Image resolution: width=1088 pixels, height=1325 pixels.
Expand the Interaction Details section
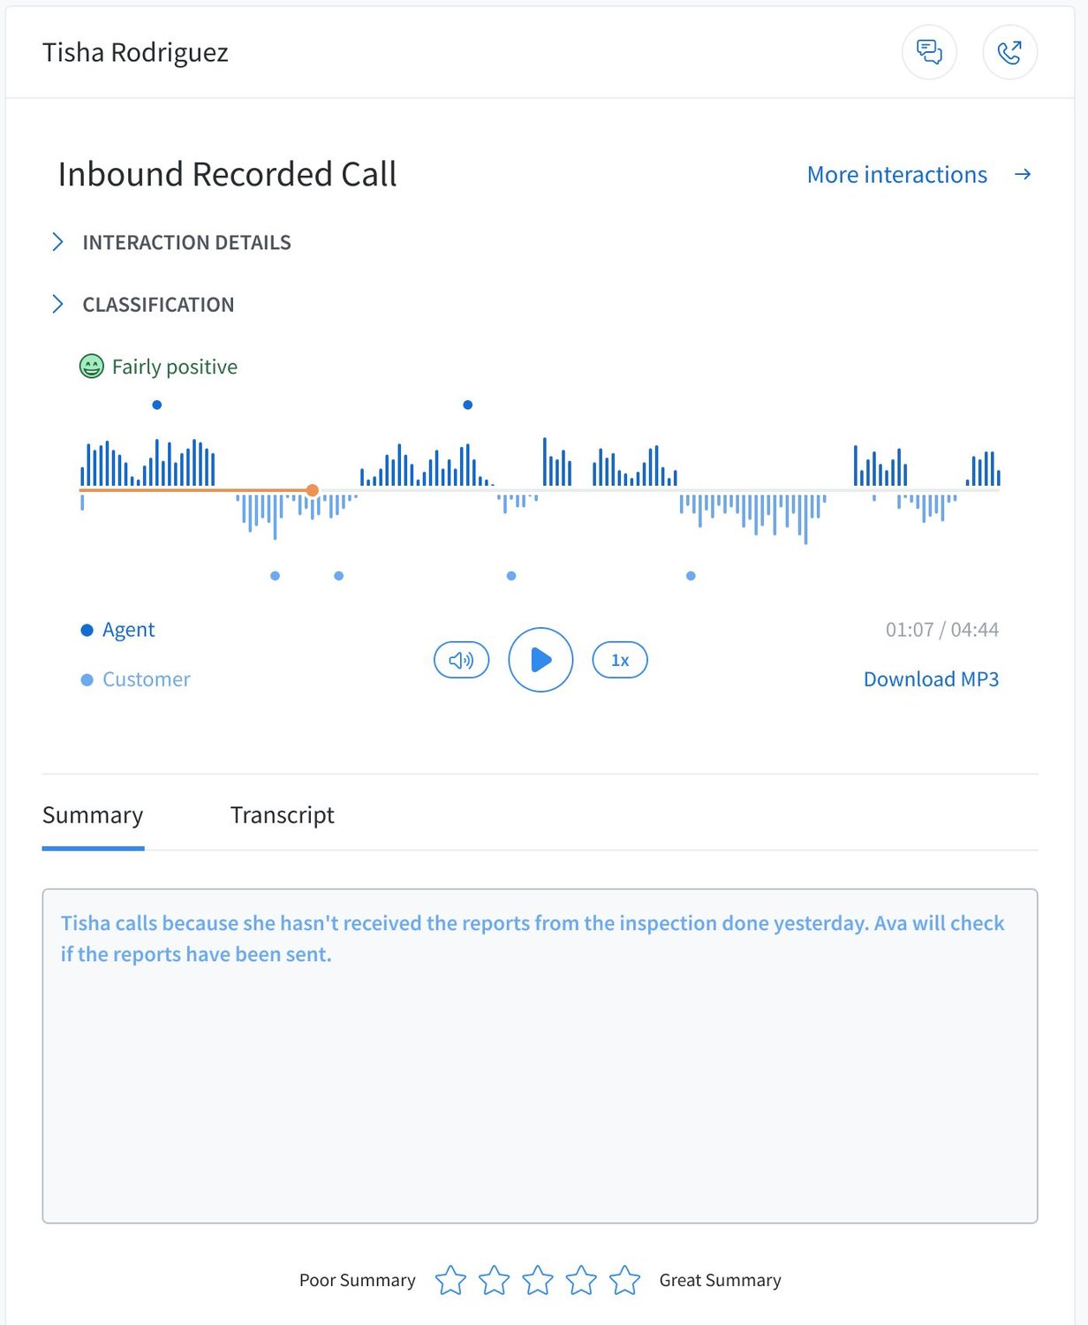click(185, 242)
